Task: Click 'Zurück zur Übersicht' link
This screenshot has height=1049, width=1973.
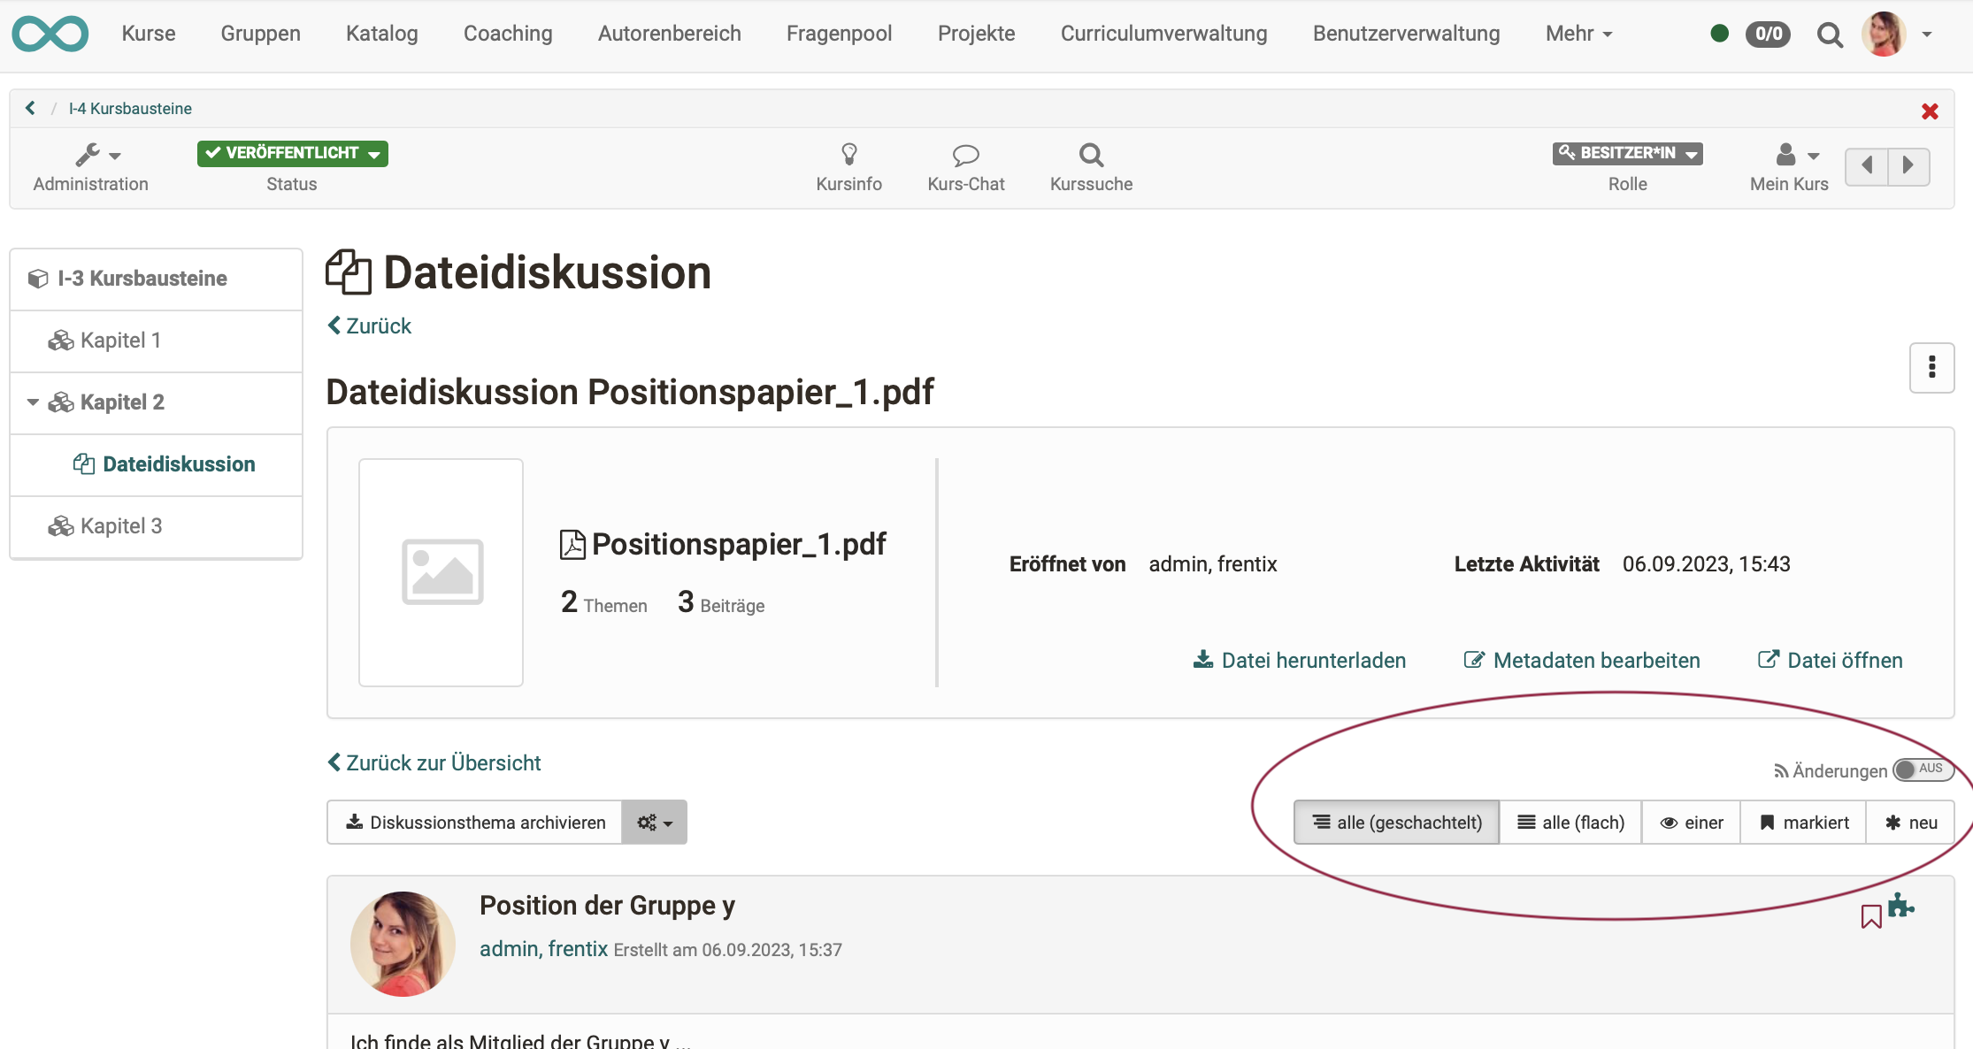Action: [434, 763]
